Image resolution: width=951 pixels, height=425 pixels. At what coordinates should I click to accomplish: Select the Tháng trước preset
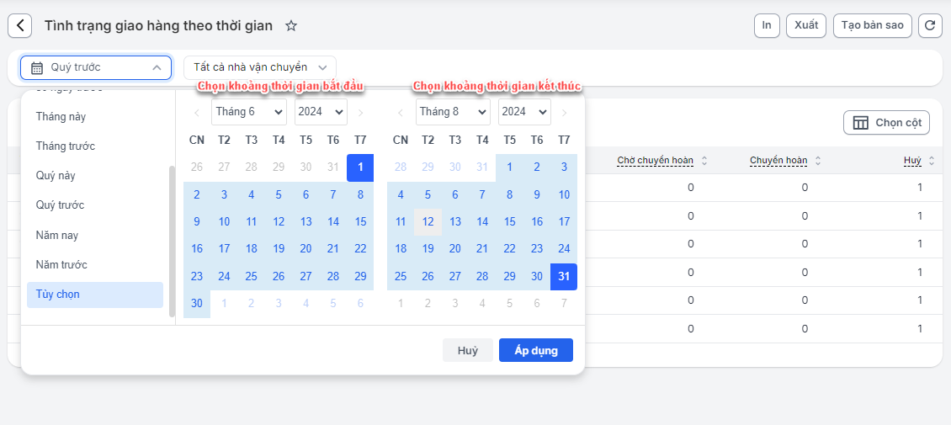(x=66, y=146)
